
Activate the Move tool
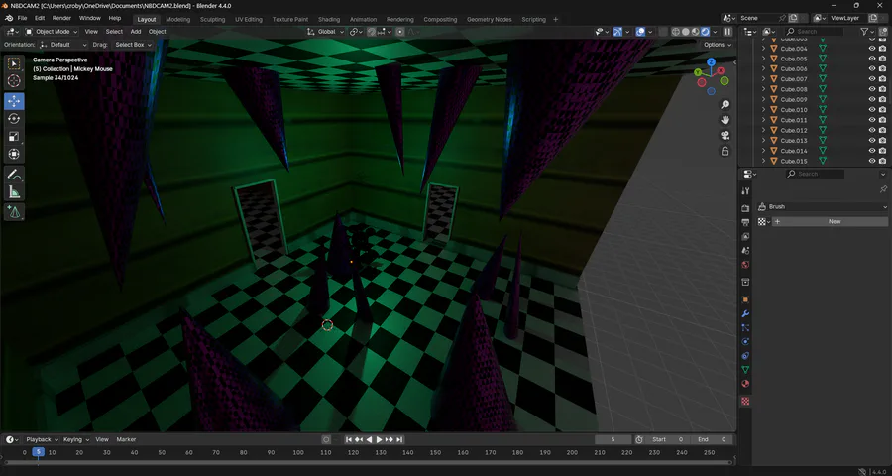pos(14,101)
